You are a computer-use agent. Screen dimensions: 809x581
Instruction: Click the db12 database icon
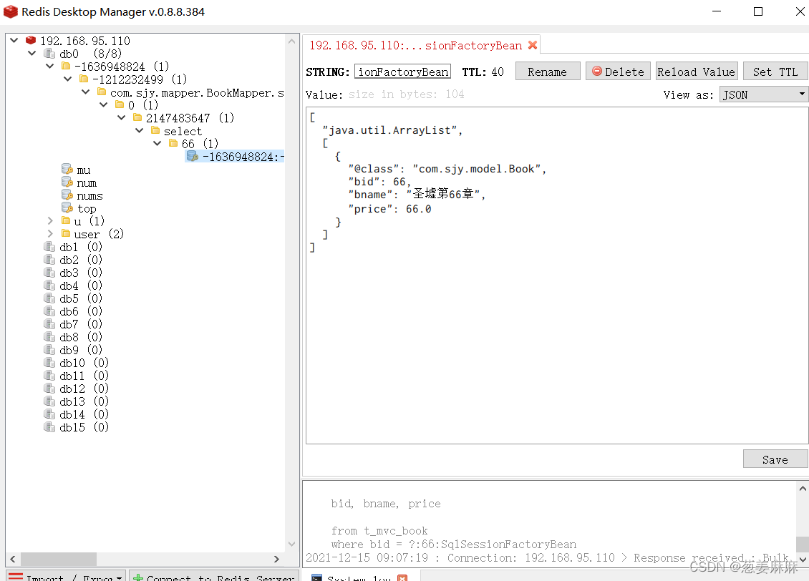pos(49,389)
